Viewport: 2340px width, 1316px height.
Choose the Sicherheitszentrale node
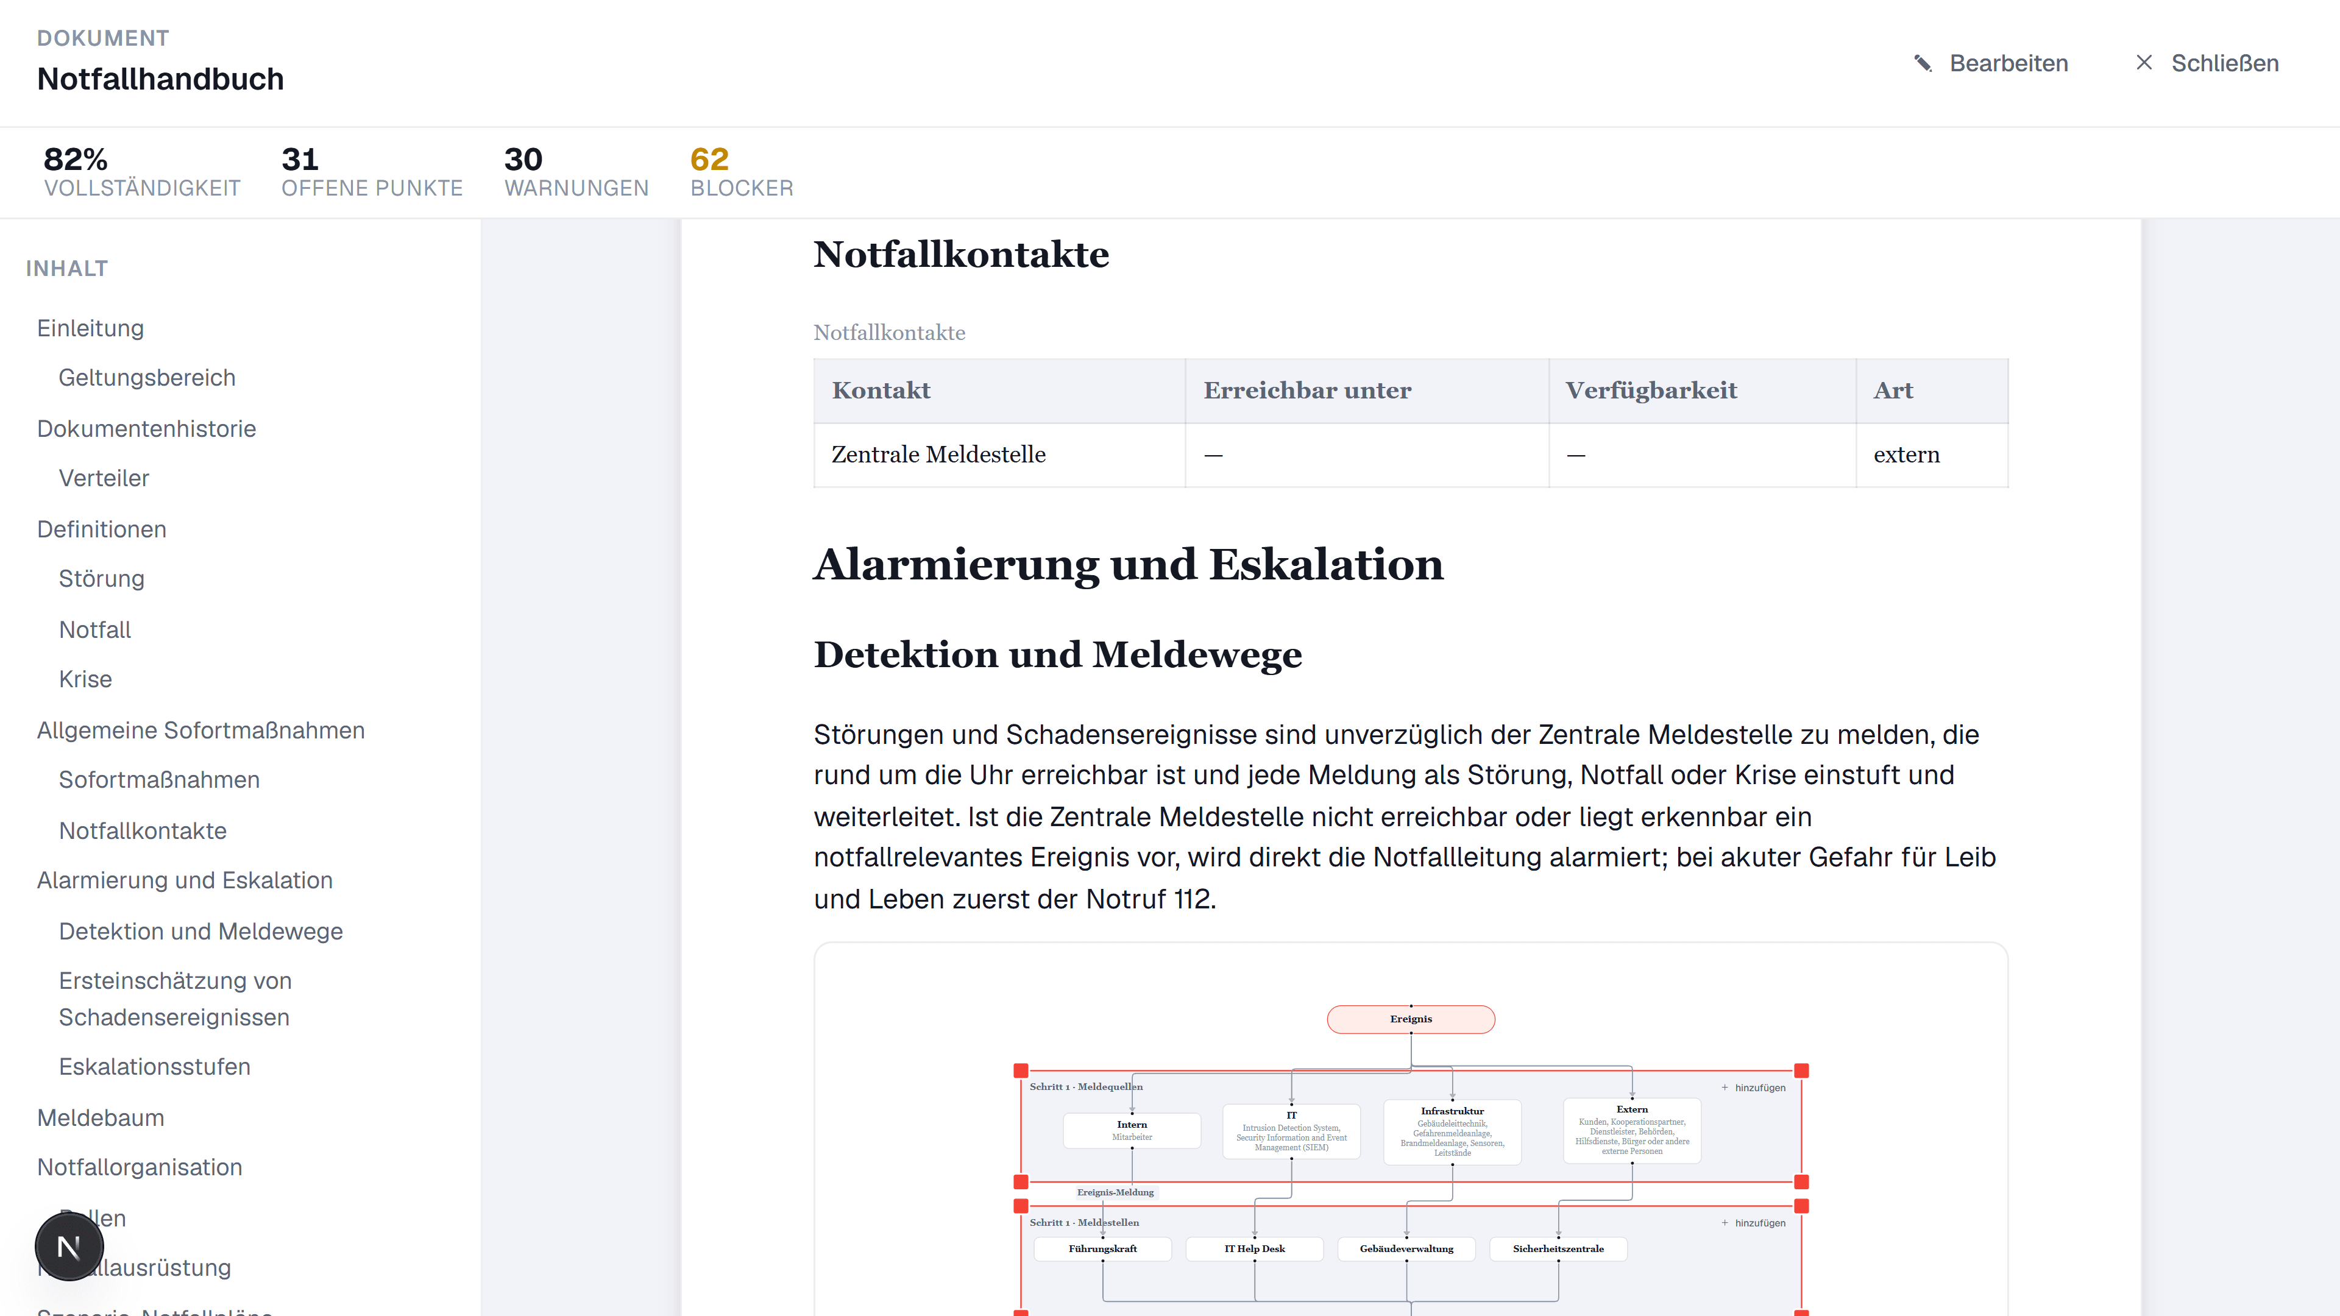(1559, 1249)
